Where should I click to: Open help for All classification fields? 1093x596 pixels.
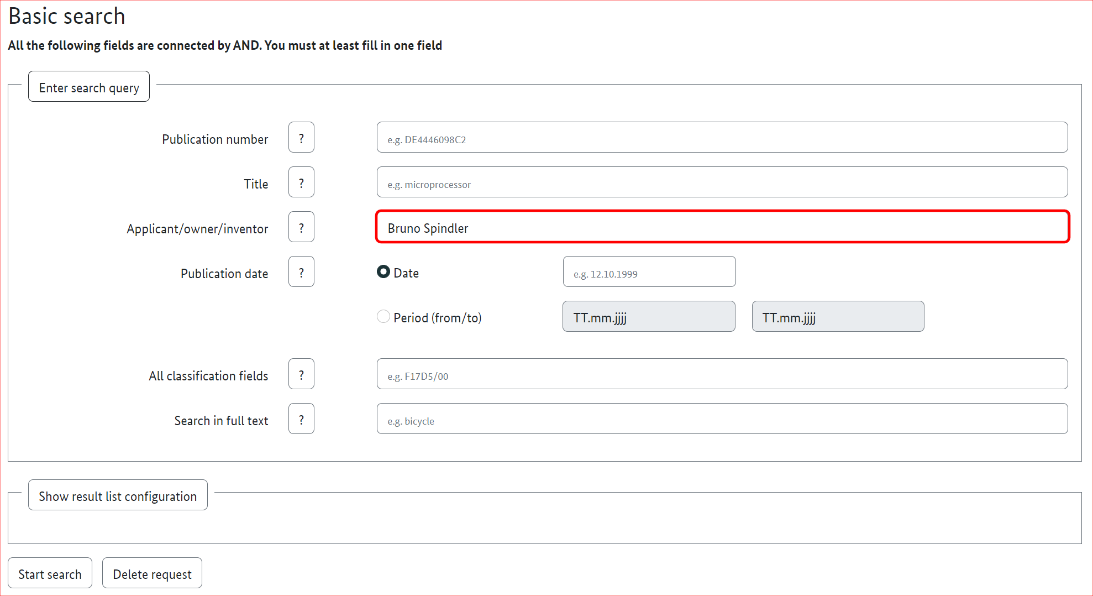pyautogui.click(x=301, y=374)
